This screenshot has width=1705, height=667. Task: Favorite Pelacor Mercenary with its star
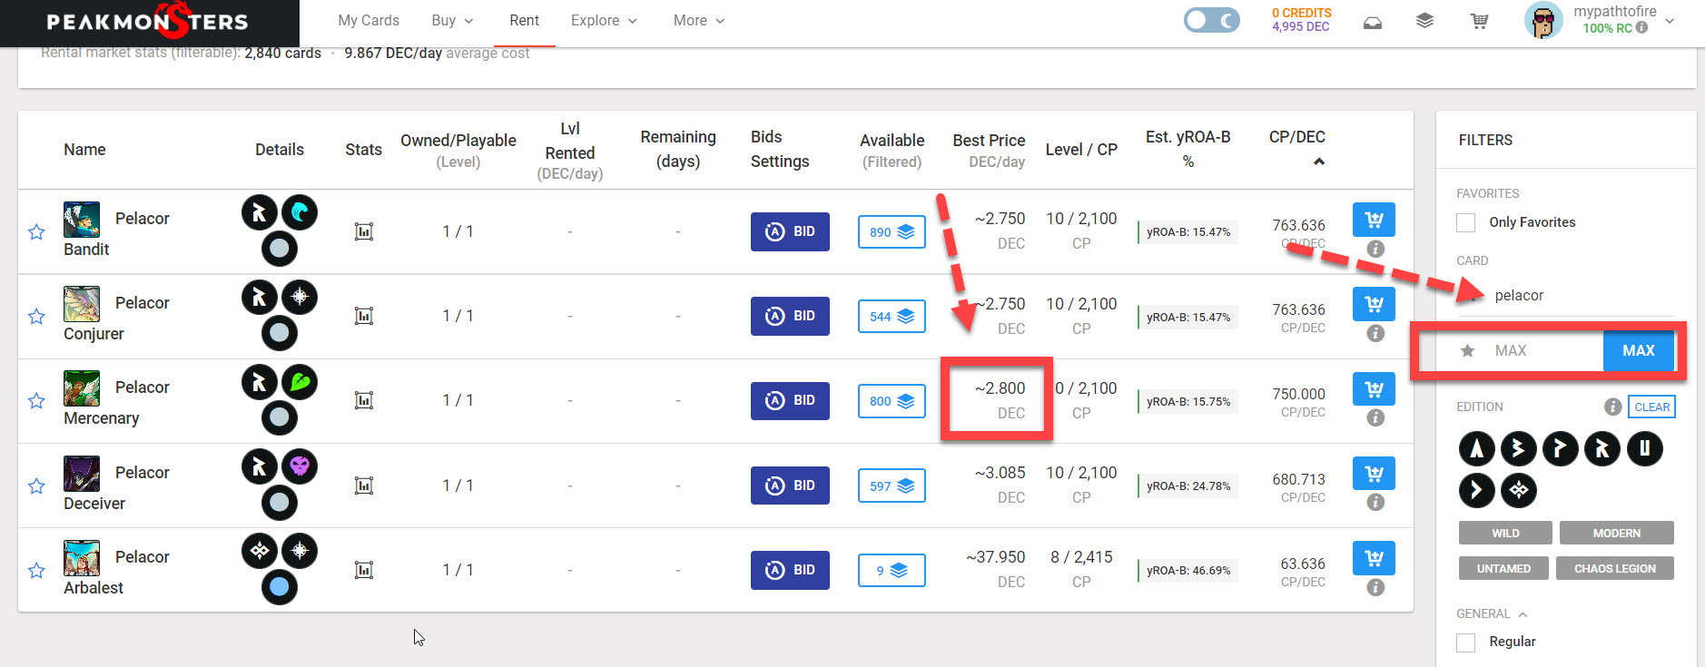(x=36, y=401)
